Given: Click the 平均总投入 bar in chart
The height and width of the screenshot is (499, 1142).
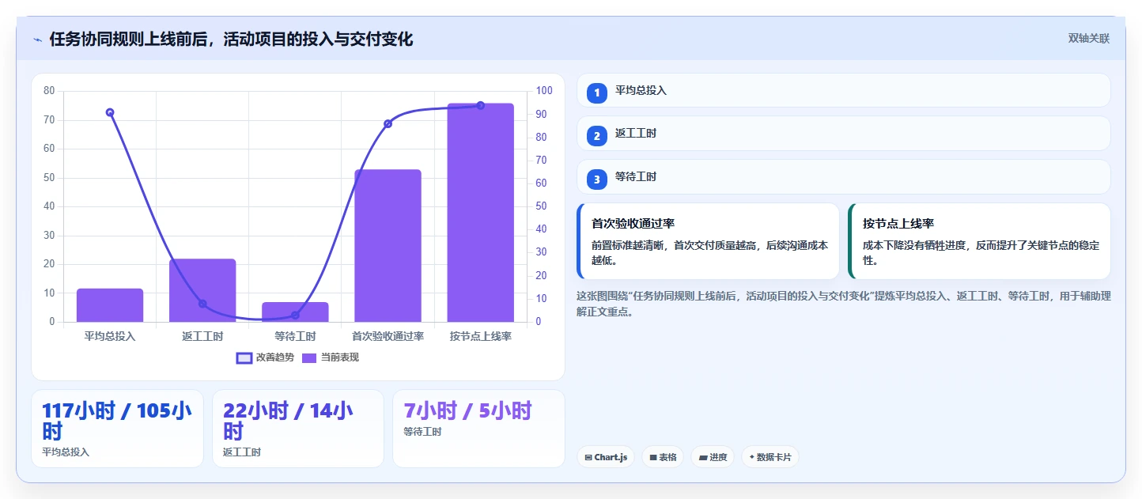Looking at the screenshot, I should coord(110,305).
